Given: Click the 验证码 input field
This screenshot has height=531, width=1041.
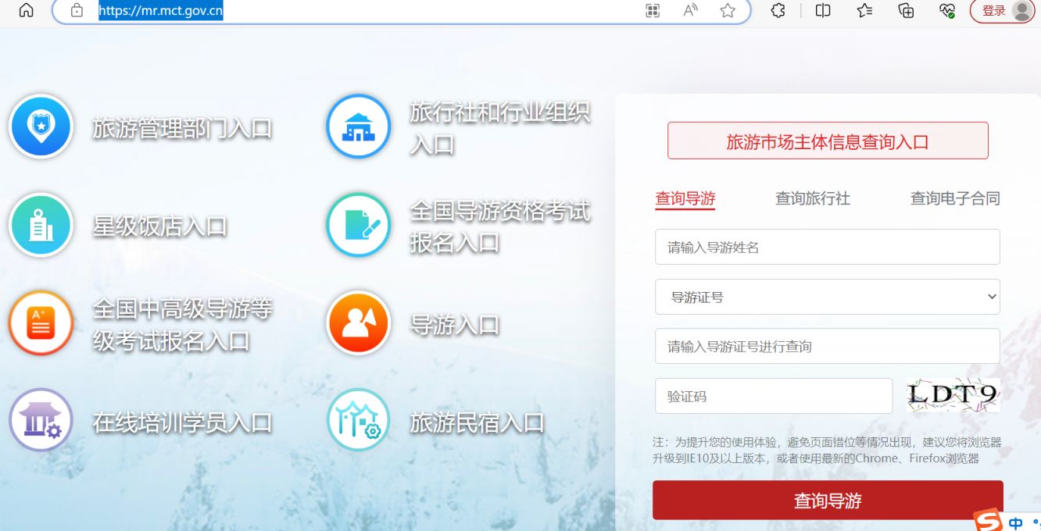Looking at the screenshot, I should pyautogui.click(x=773, y=396).
